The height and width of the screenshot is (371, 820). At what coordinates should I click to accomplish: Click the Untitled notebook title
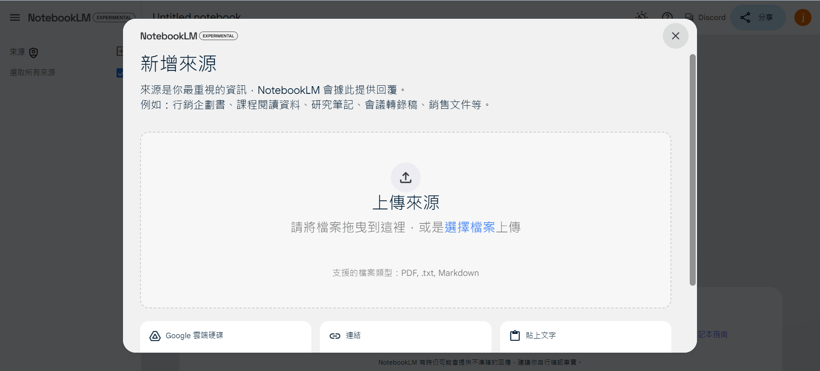[196, 17]
